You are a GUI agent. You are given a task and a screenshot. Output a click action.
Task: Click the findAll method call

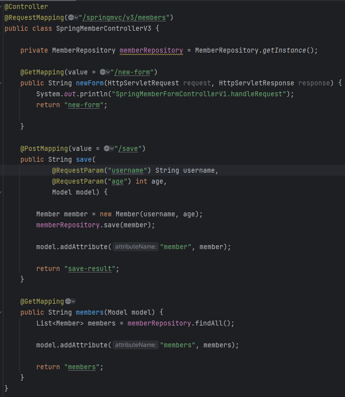208,323
